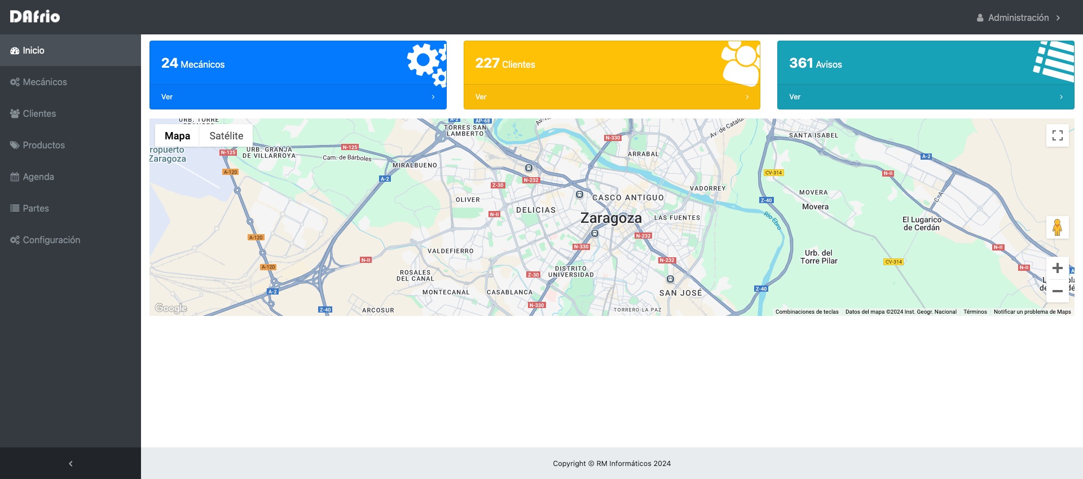
Task: Open Productos in the sidebar
Action: [x=71, y=145]
